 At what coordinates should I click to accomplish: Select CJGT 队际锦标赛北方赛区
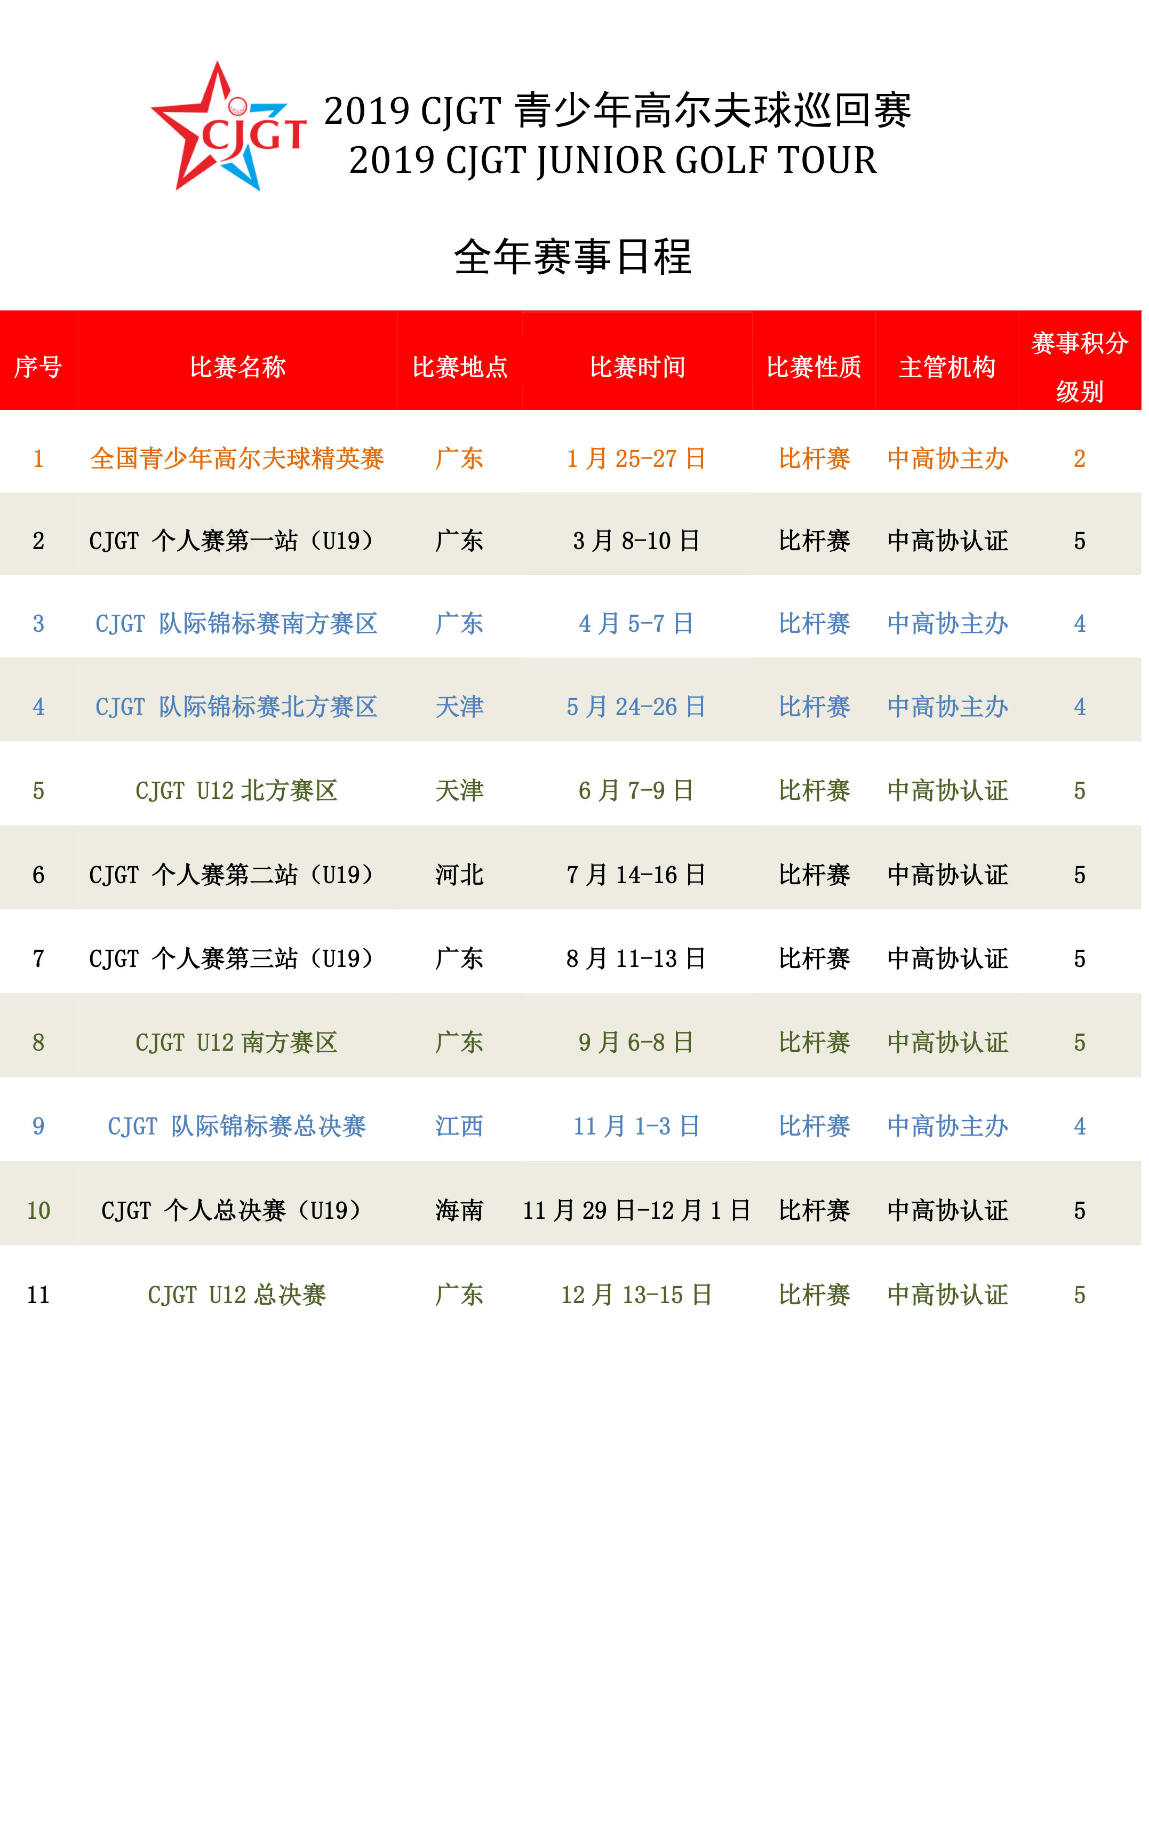237,707
